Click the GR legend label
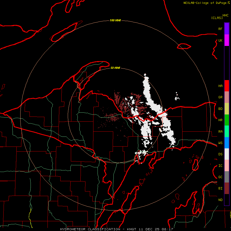 220,97
